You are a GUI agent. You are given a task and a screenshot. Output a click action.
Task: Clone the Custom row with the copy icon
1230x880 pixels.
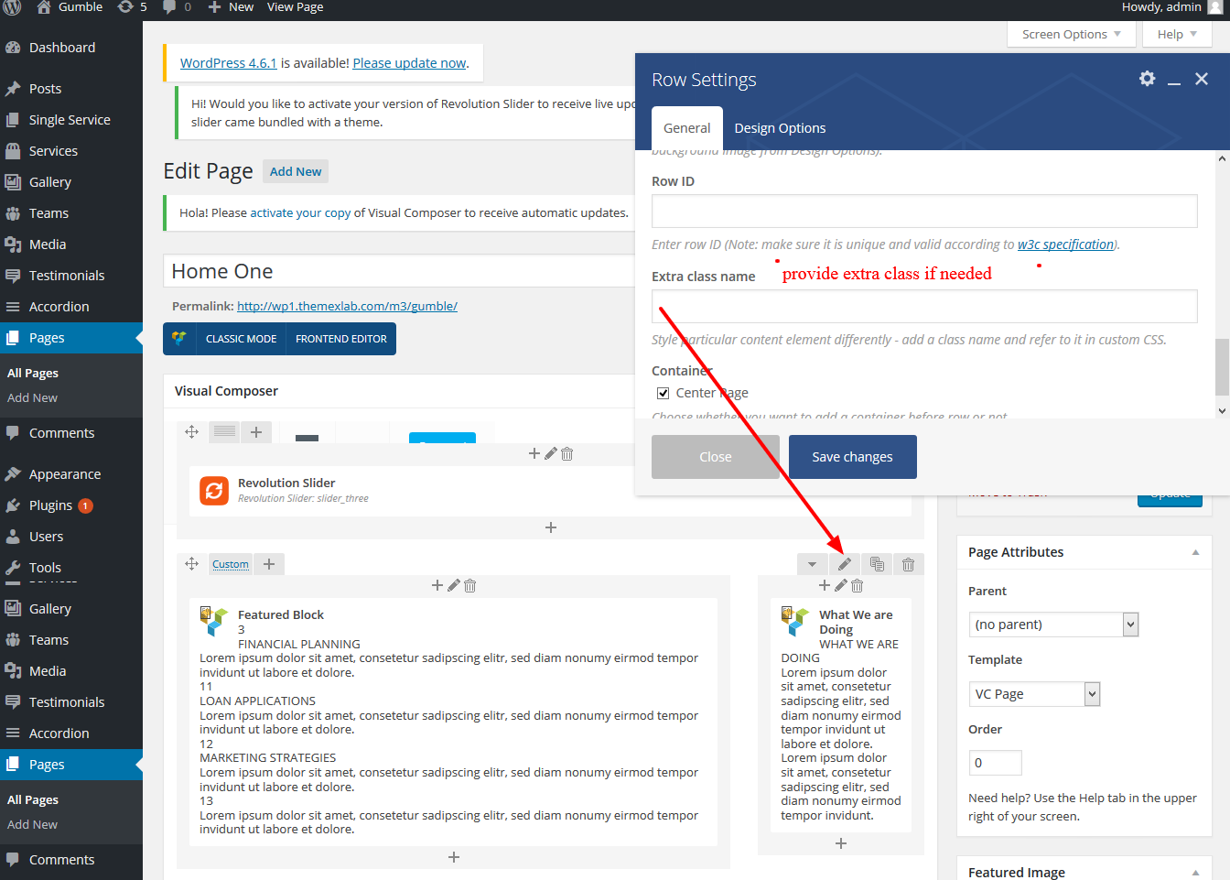click(877, 564)
